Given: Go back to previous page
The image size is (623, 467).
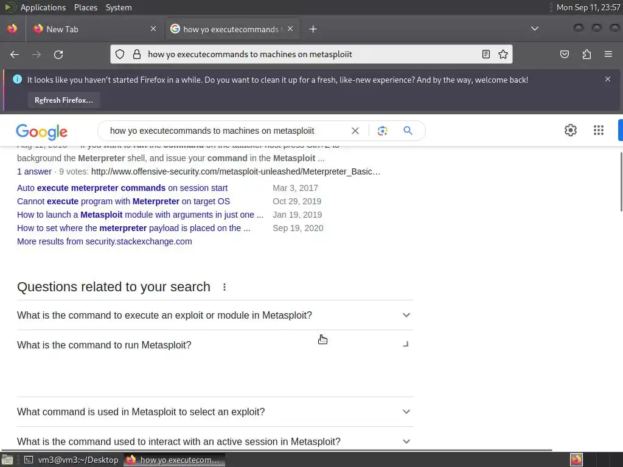Looking at the screenshot, I should coord(15,54).
